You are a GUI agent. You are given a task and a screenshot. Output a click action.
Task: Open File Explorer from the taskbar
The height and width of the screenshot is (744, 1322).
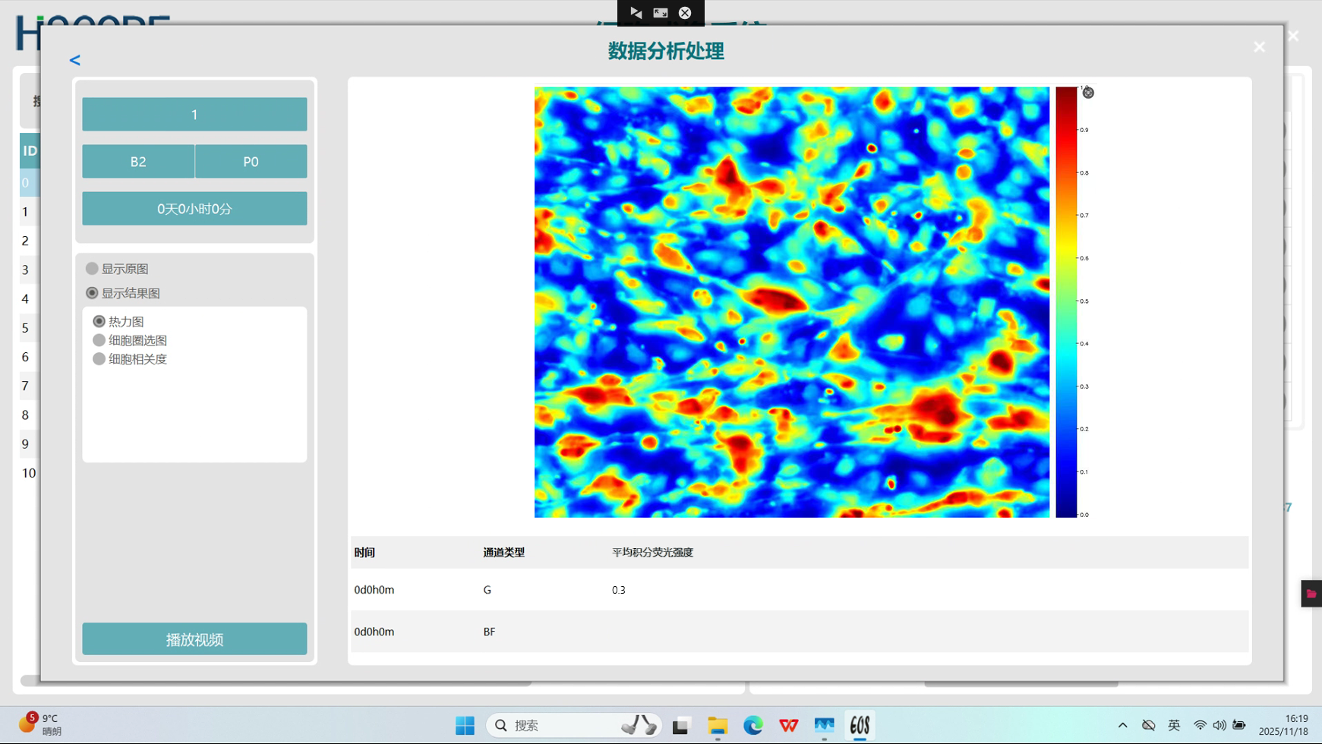click(x=718, y=726)
